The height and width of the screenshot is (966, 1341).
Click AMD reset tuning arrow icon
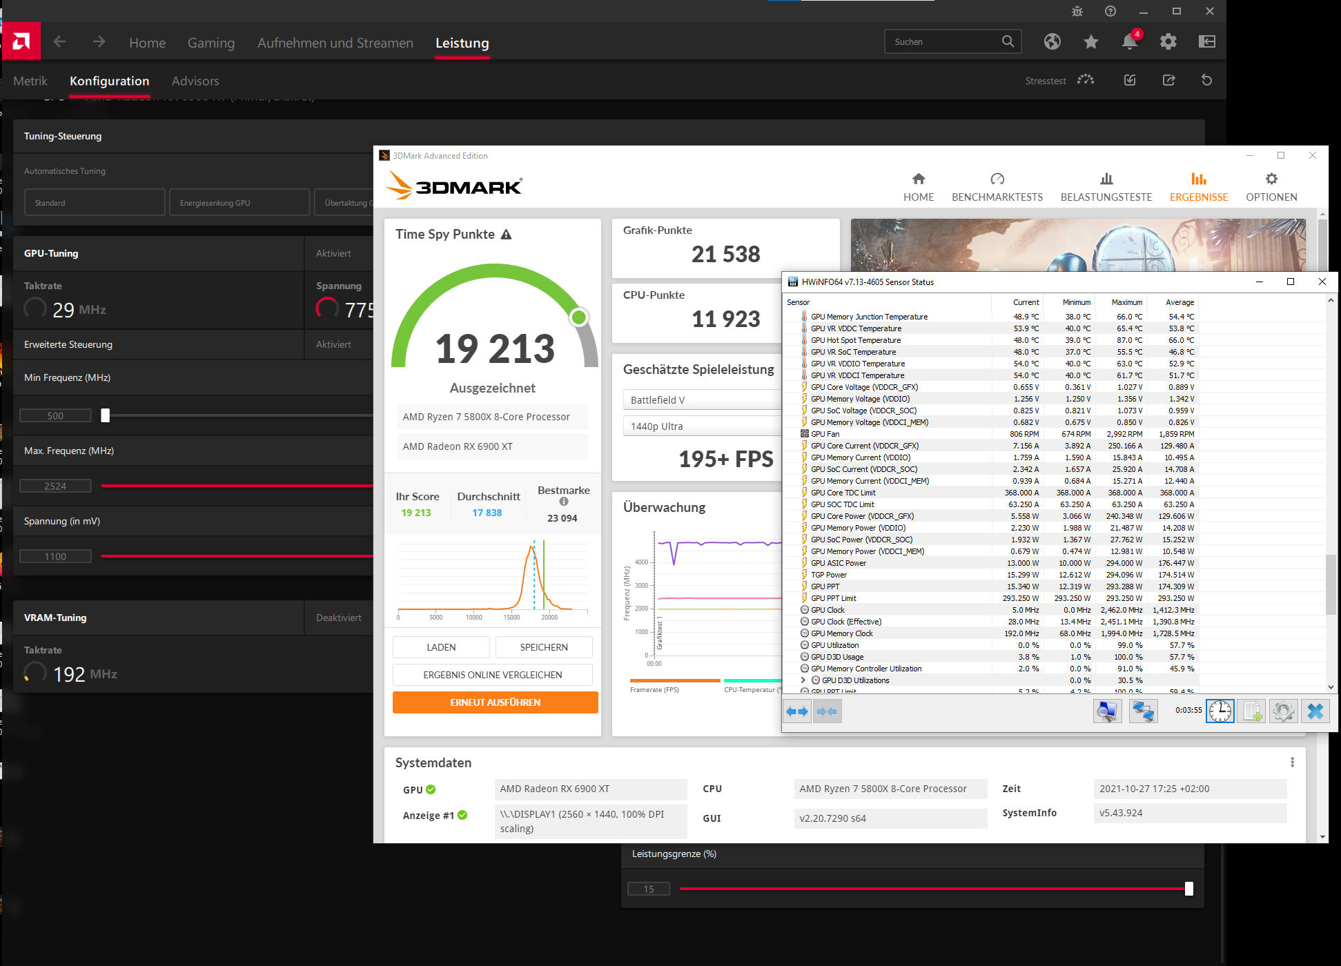point(1206,80)
